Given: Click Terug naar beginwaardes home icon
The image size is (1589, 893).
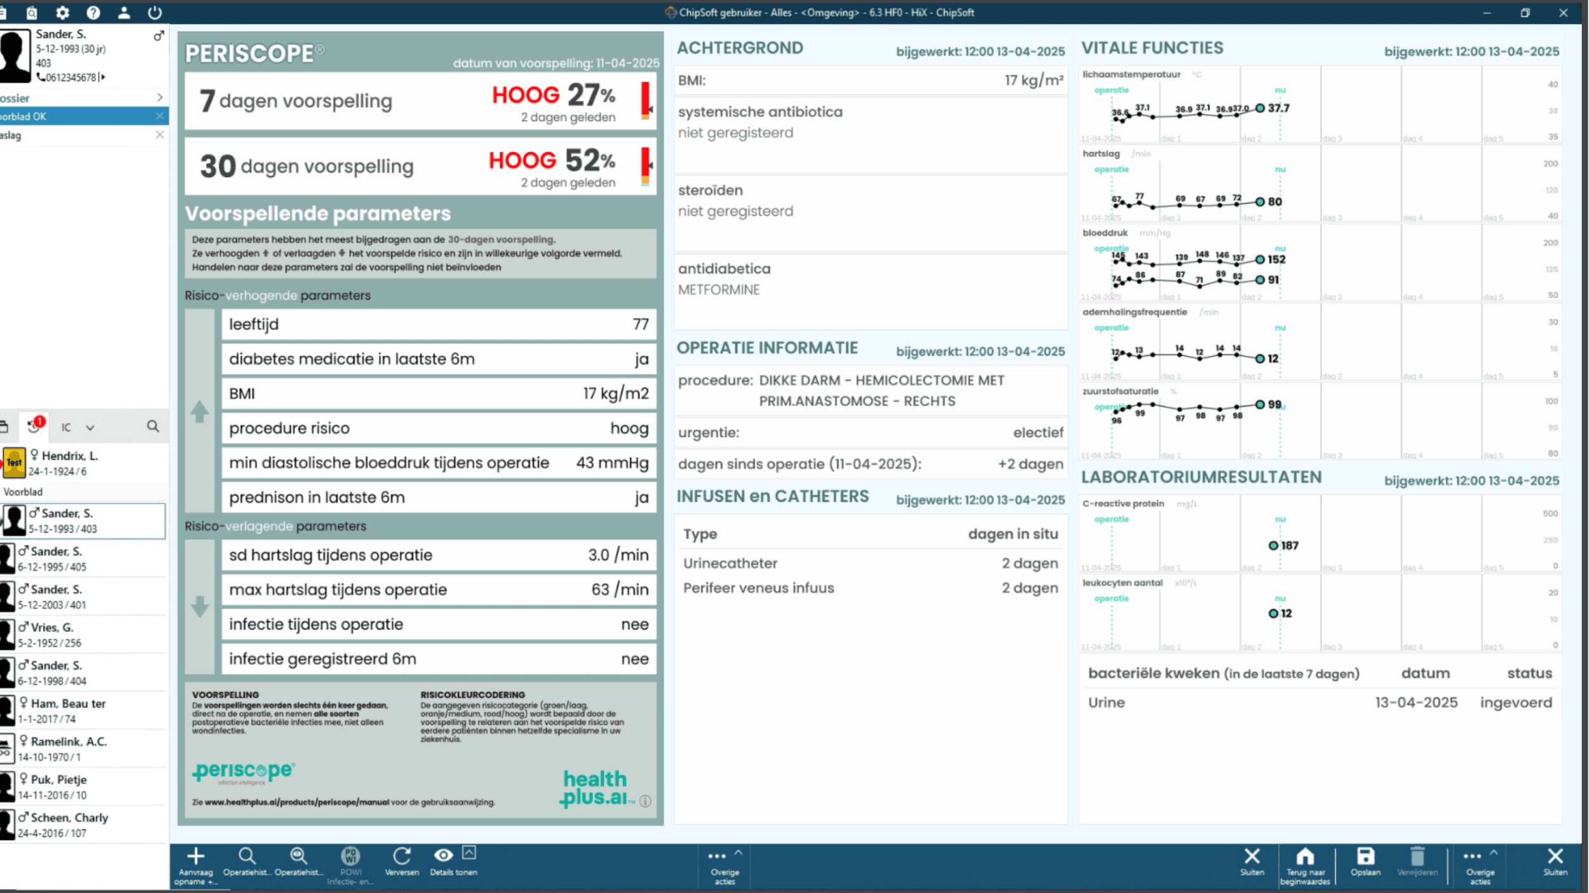Looking at the screenshot, I should [1305, 857].
